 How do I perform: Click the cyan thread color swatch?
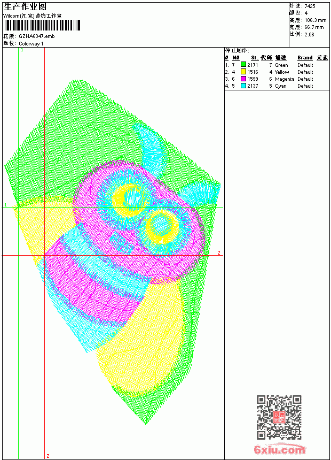pos(243,86)
